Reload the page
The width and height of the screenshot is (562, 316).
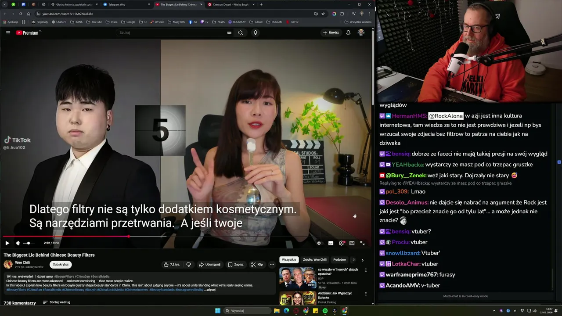point(20,14)
